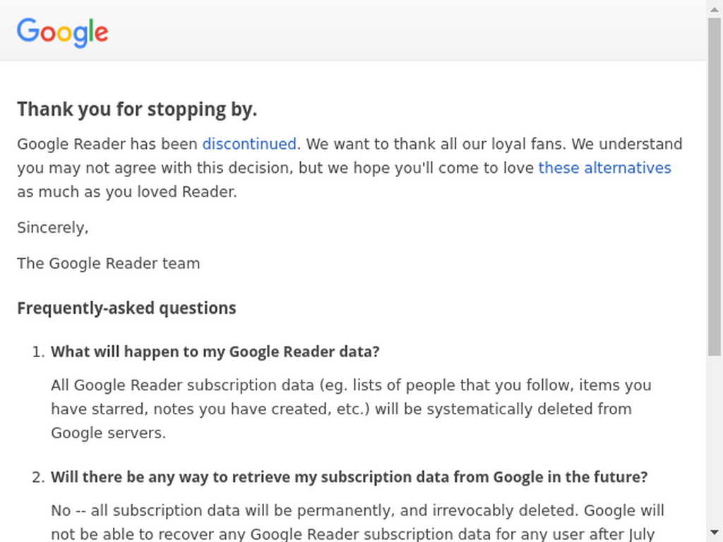Select the question "What will happen to my Google Reader data?"
This screenshot has height=542, width=723.
(x=215, y=351)
